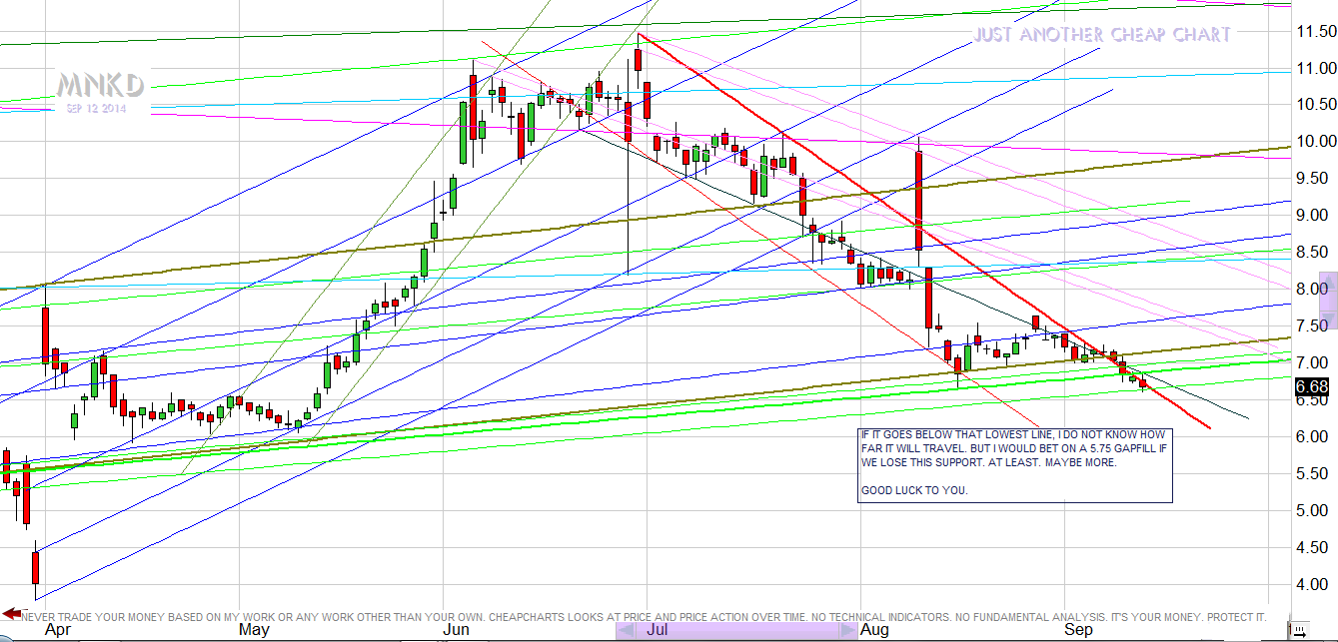Click the red left arrow at bottom-left
This screenshot has width=1338, height=642.
[x=12, y=613]
